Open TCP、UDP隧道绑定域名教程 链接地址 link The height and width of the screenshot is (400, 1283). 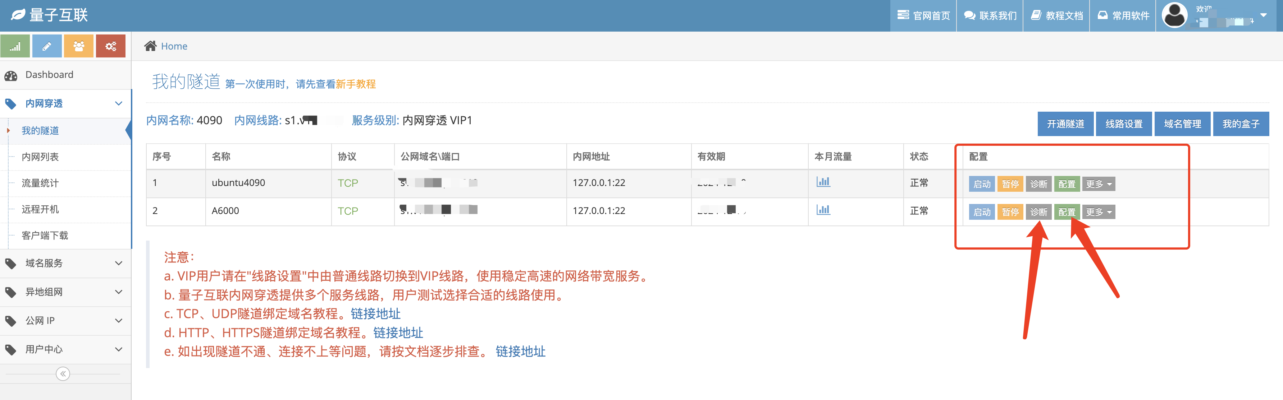375,314
